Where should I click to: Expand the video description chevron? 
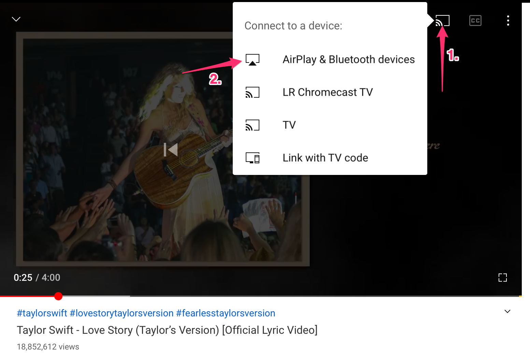point(507,311)
